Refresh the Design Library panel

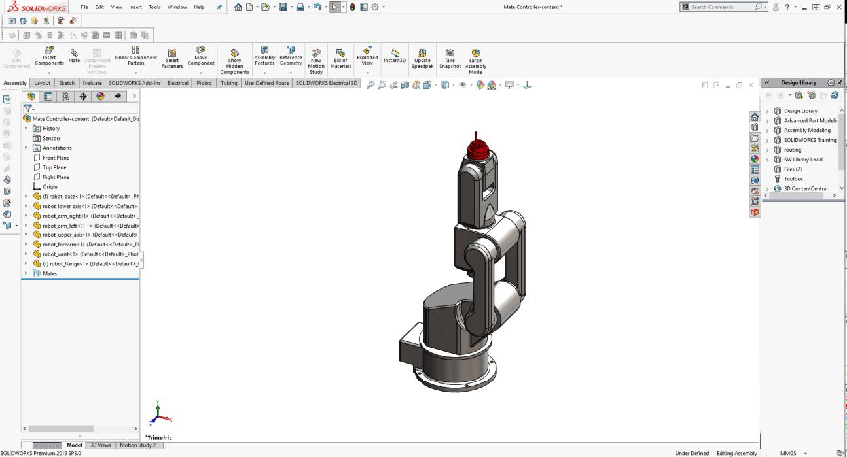coord(834,95)
